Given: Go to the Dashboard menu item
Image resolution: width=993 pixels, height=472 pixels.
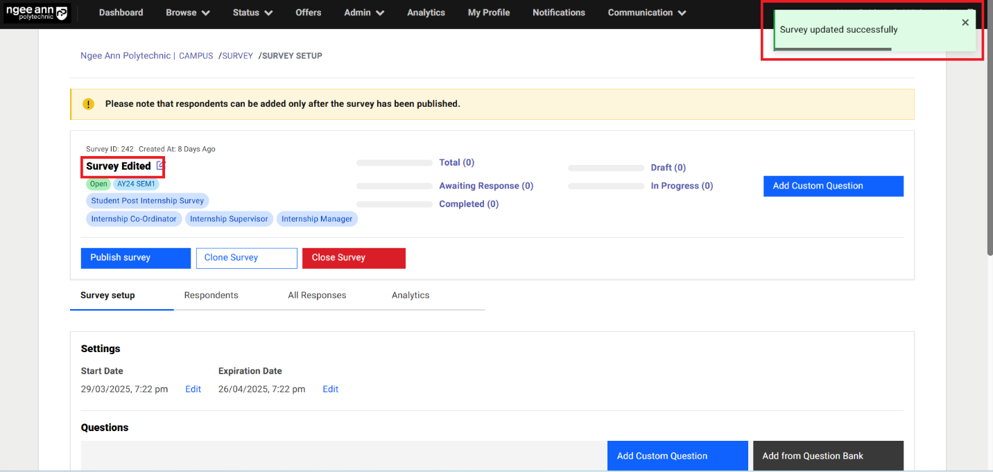Looking at the screenshot, I should click(121, 12).
